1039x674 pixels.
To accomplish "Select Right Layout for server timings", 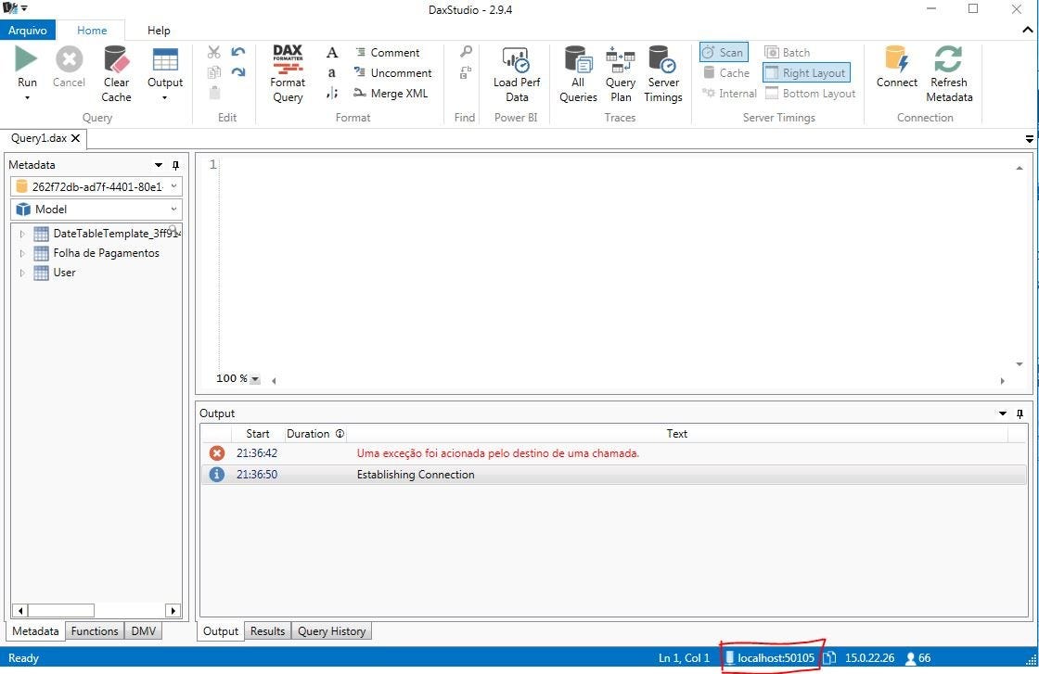I will (806, 73).
